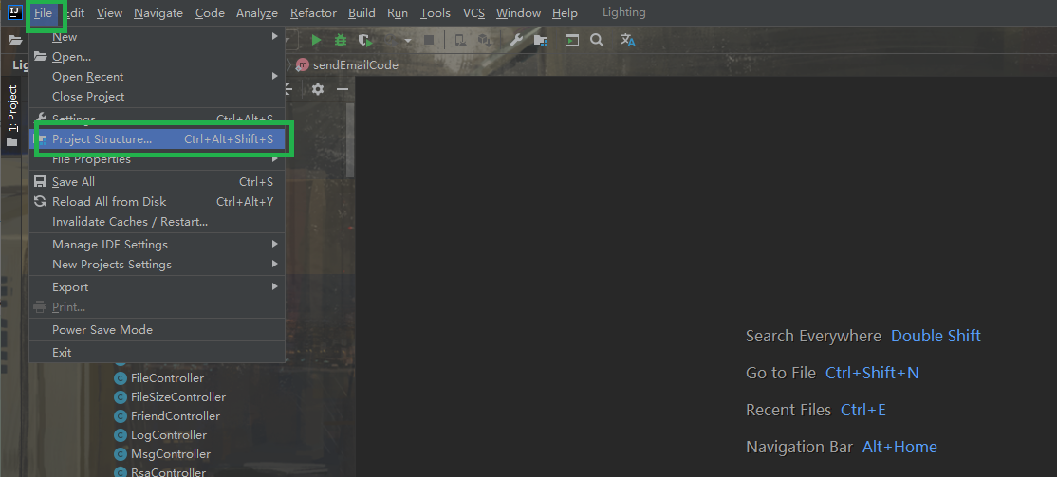
Task: Click the method icon beside sendEmailCode
Action: [303, 65]
